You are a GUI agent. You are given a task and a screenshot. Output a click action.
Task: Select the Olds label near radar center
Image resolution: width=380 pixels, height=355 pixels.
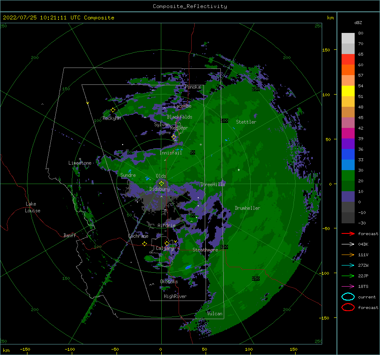click(161, 176)
